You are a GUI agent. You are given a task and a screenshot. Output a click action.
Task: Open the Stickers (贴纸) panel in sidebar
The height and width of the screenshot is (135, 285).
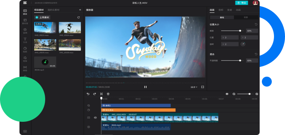pos(25,50)
